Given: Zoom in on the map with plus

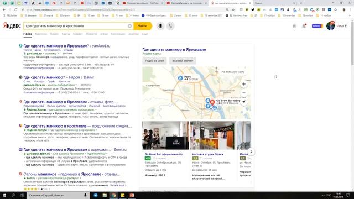Looking at the screenshot, I should 243,84.
